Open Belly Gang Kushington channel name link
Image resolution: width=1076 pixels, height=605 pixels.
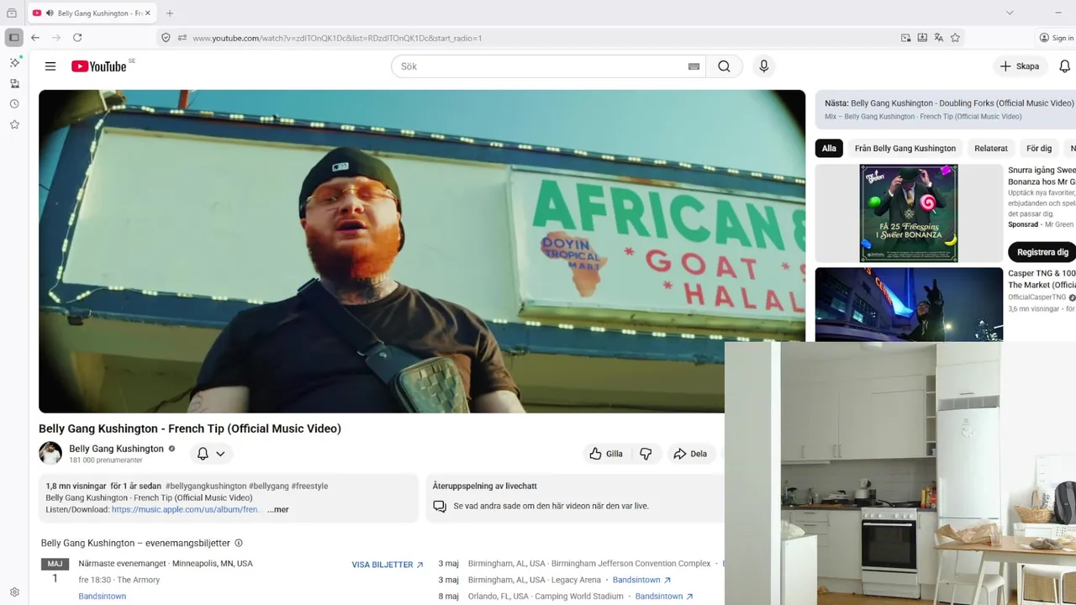[x=116, y=449]
